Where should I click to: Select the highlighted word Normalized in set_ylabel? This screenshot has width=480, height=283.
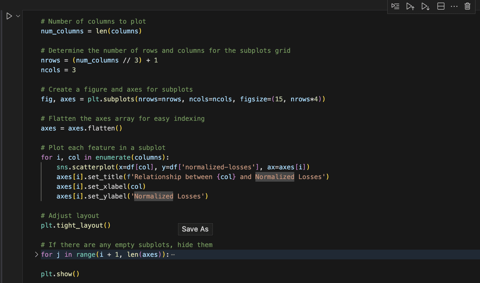coord(153,196)
